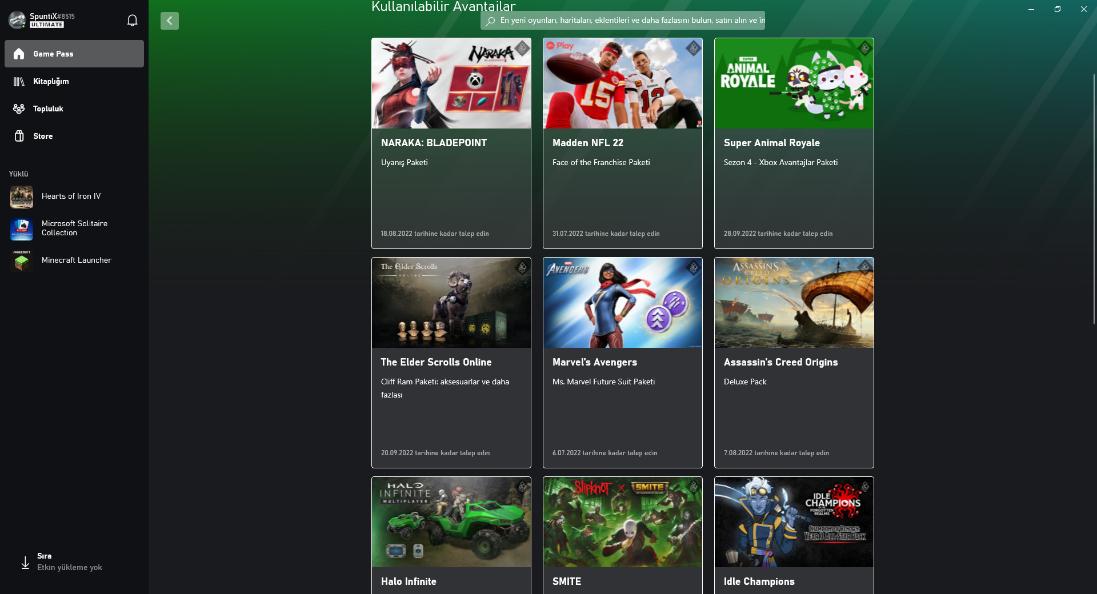
Task: Select the NARAKA: BLADEPOINT title
Action: pyautogui.click(x=434, y=143)
